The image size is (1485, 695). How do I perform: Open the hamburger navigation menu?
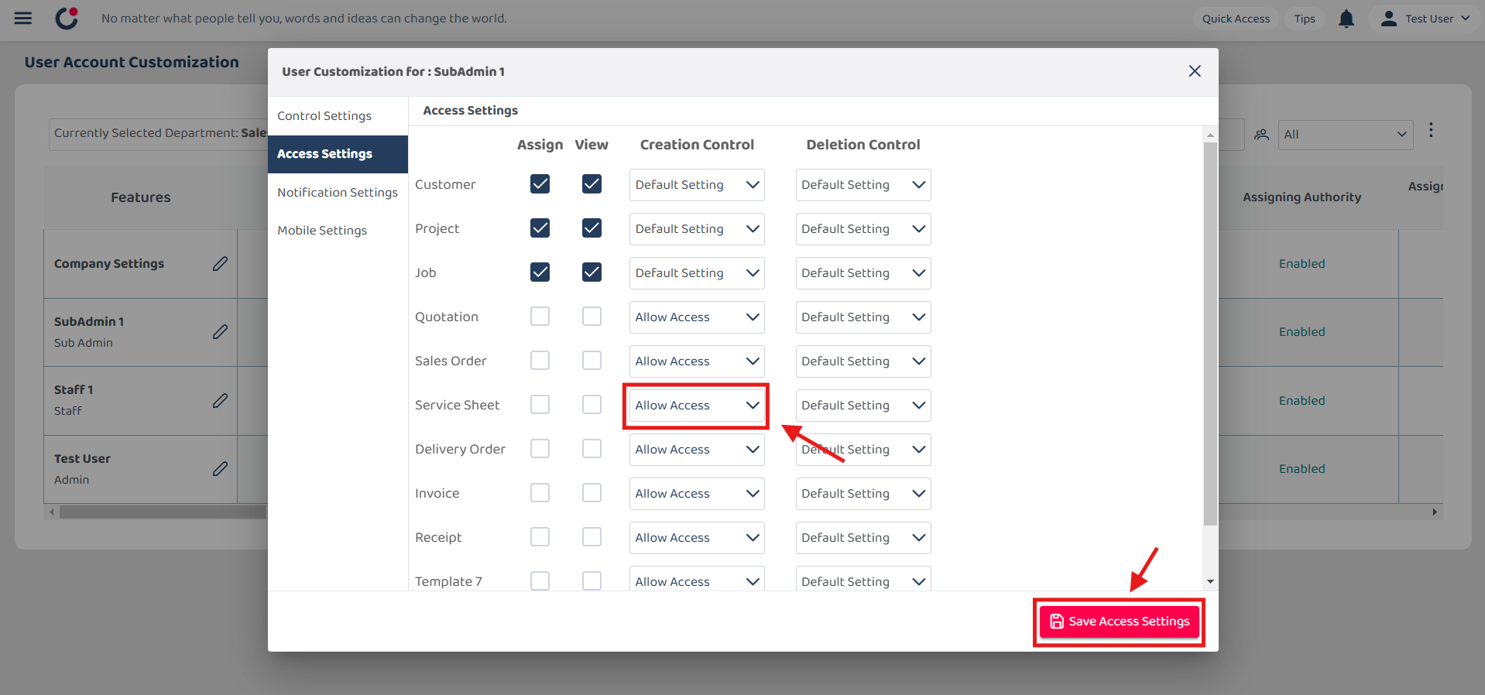coord(23,18)
